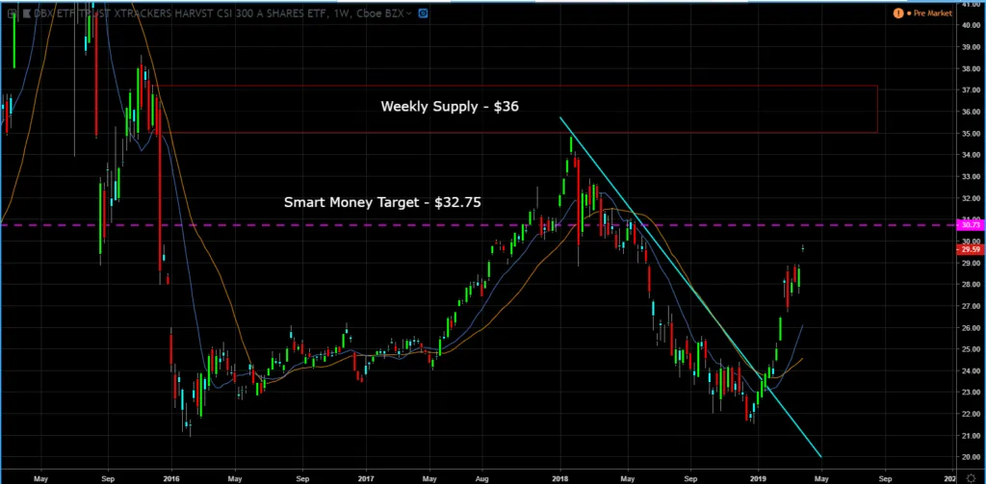Screen dimensions: 986x484
Task: Expand the chevron after Cboe BZX
Action: pos(409,13)
